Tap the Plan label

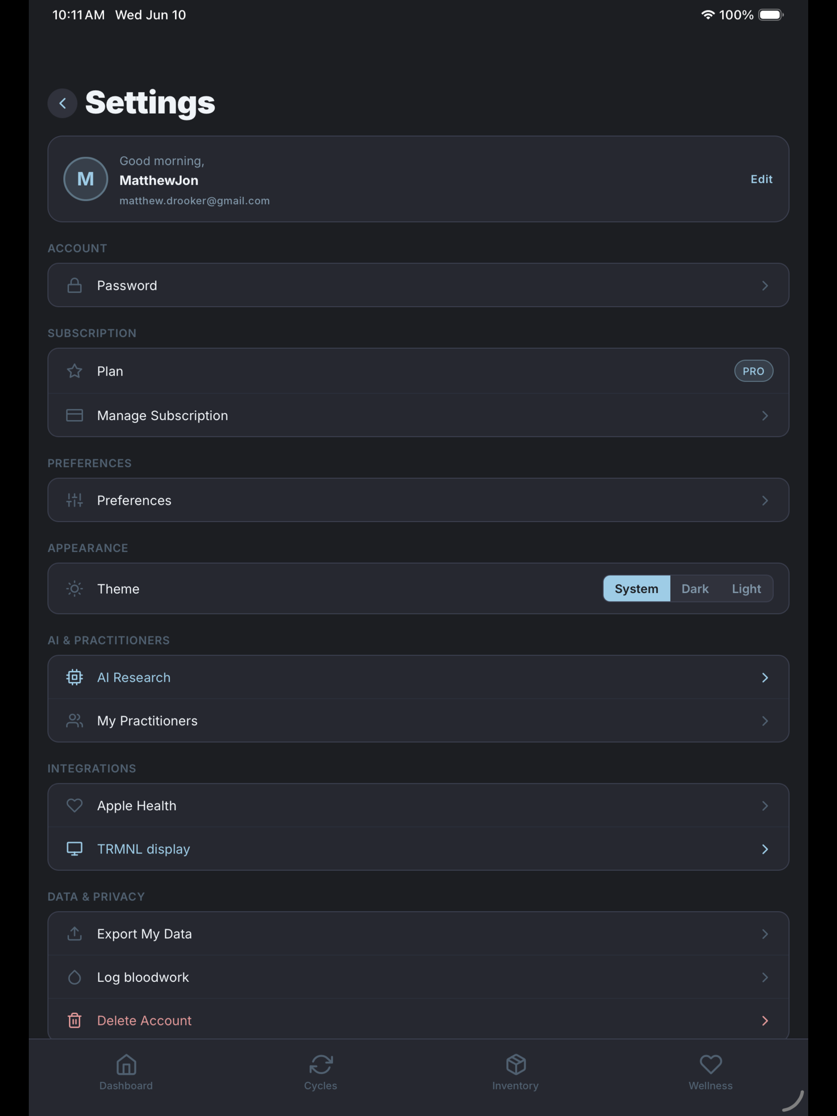(110, 371)
